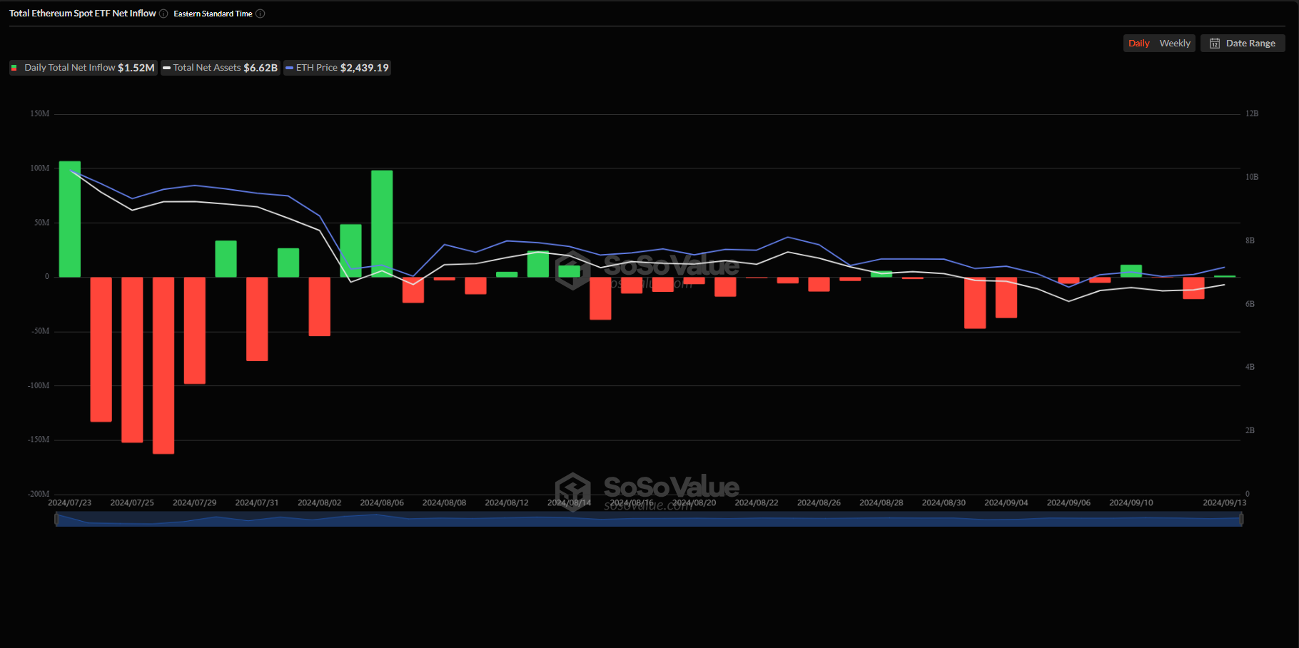Click the $1.52M net inflow value
Viewport: 1299px width, 648px height.
tap(136, 68)
